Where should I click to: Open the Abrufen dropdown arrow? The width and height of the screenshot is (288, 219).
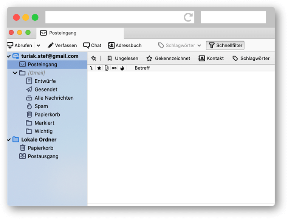point(39,46)
